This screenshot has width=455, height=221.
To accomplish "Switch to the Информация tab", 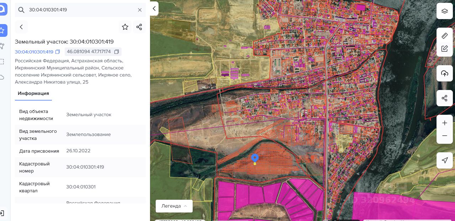I will tap(33, 93).
